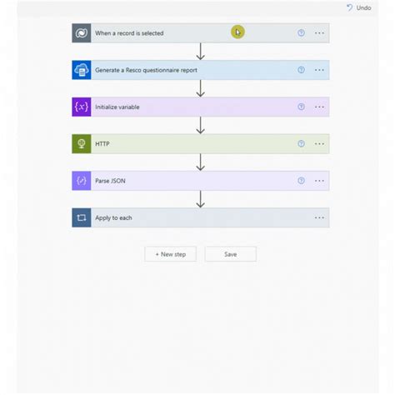The width and height of the screenshot is (395, 395).
Task: Click the Apply to each loop icon
Action: (82, 217)
